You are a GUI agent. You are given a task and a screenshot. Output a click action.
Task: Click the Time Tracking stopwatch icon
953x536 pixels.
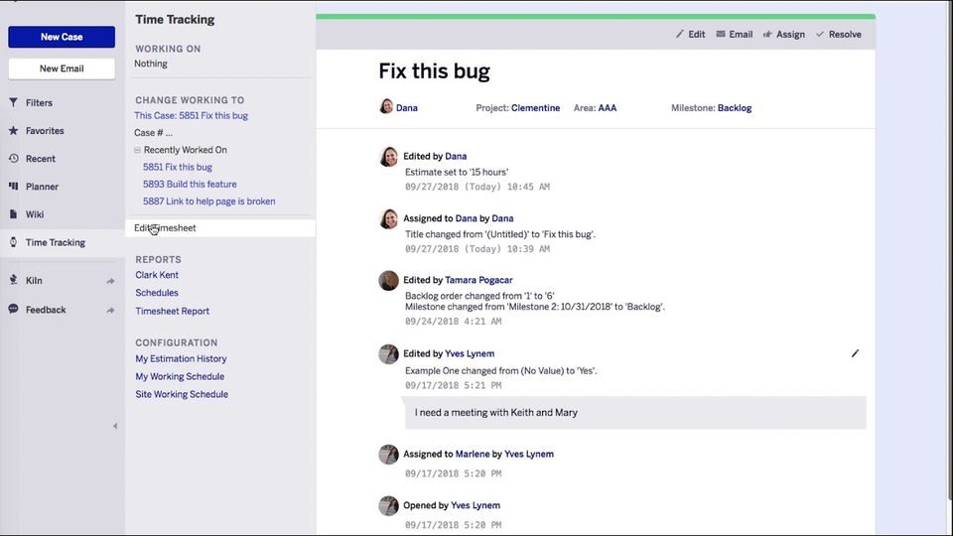13,242
